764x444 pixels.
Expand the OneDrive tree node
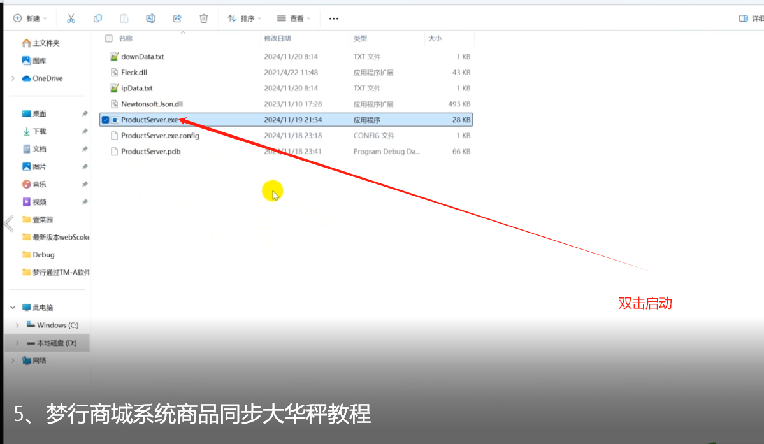point(13,78)
